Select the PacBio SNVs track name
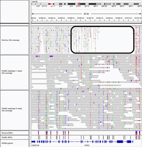142x147 pixels. (x=7, y=137)
